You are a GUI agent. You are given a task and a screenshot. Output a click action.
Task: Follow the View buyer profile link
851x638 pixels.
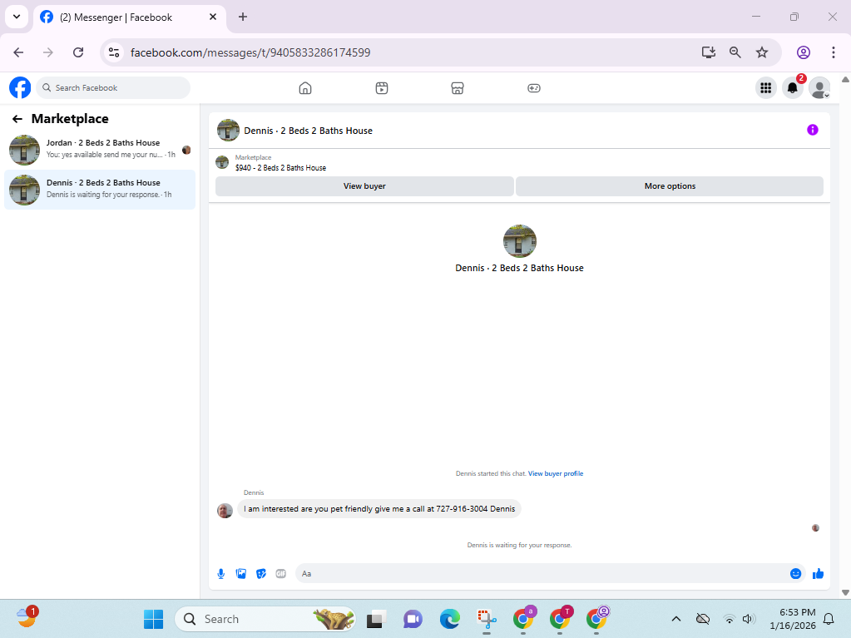click(556, 473)
